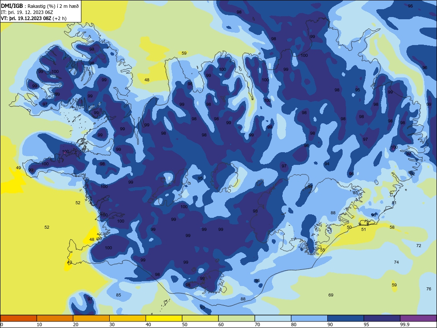Click the golden 30–40 legend swatch
The height and width of the screenshot is (328, 437).
[128, 318]
